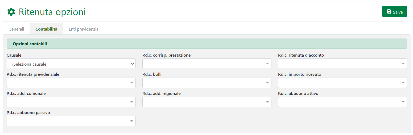This screenshot has width=413, height=135.
Task: Open the Causale dropdown
Action: click(x=71, y=64)
